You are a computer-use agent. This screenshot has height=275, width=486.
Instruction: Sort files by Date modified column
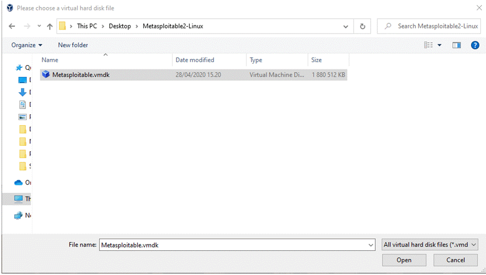point(195,60)
